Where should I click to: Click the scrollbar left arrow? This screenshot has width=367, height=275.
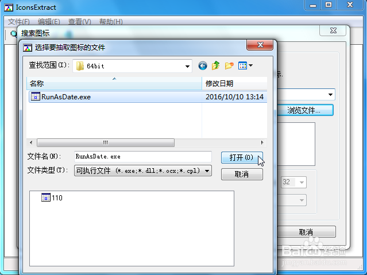tap(31, 142)
